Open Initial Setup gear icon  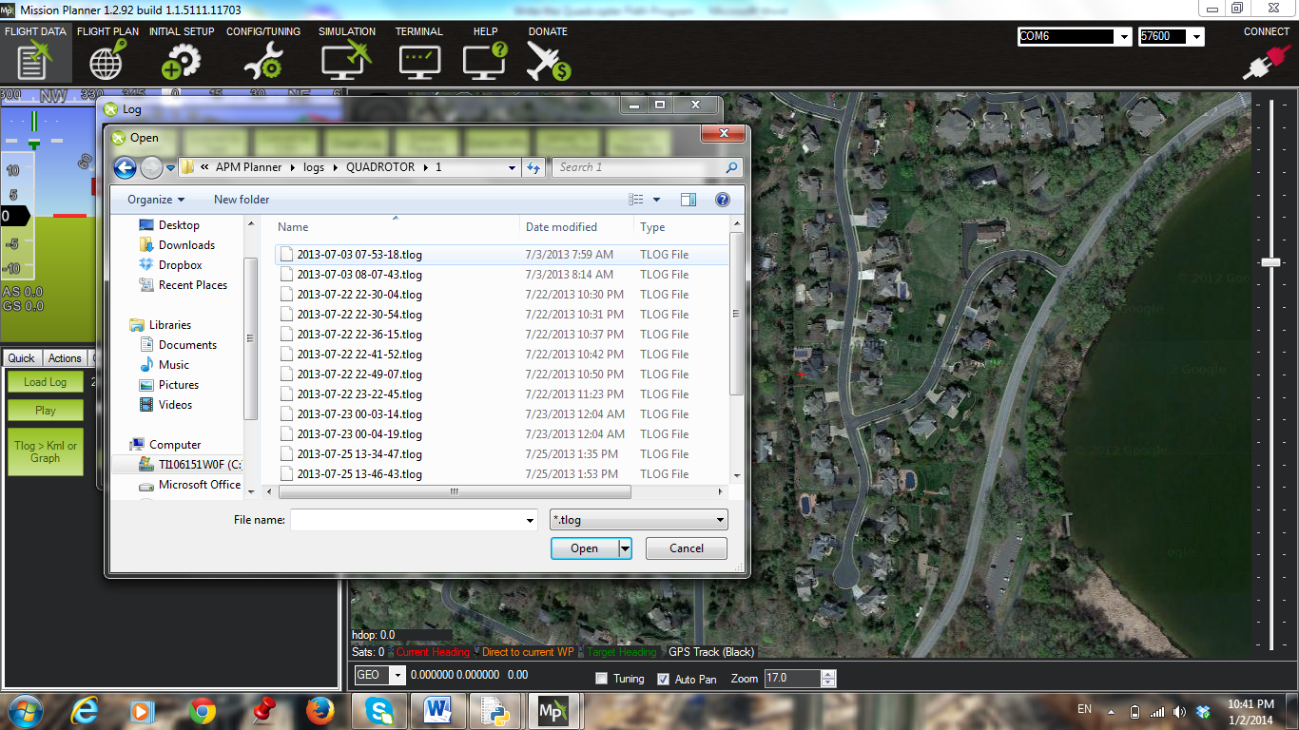[x=181, y=61]
